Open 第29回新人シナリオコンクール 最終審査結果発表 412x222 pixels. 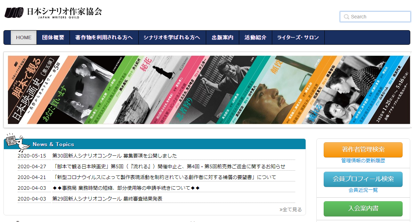(107, 199)
